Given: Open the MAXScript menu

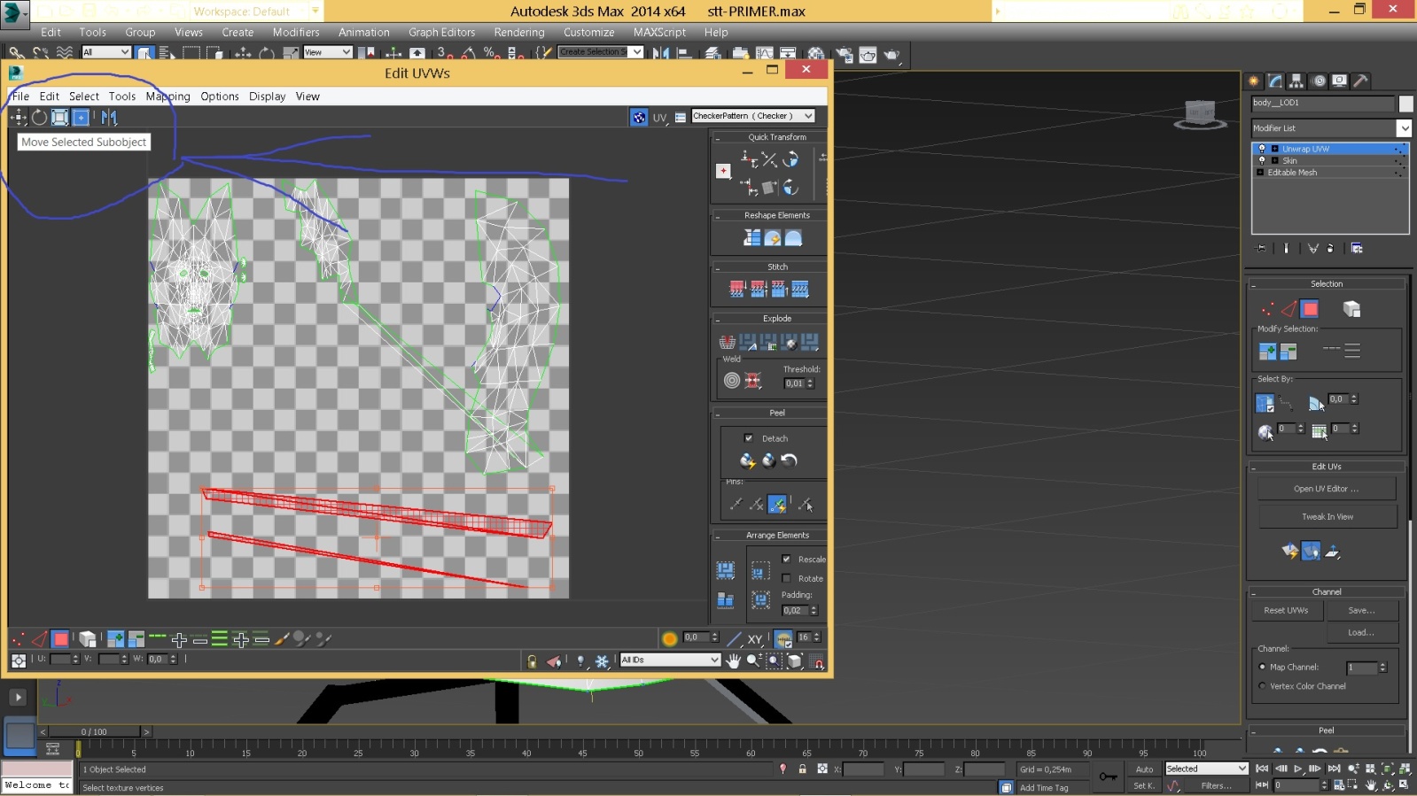Looking at the screenshot, I should pyautogui.click(x=659, y=33).
